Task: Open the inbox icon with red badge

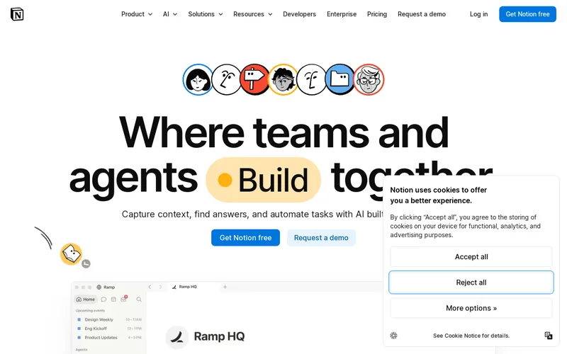Action: (x=123, y=299)
